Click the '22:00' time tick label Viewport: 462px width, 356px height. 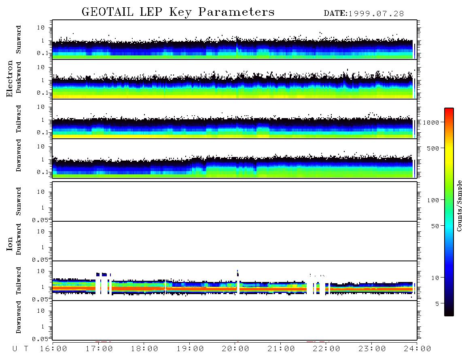326,349
